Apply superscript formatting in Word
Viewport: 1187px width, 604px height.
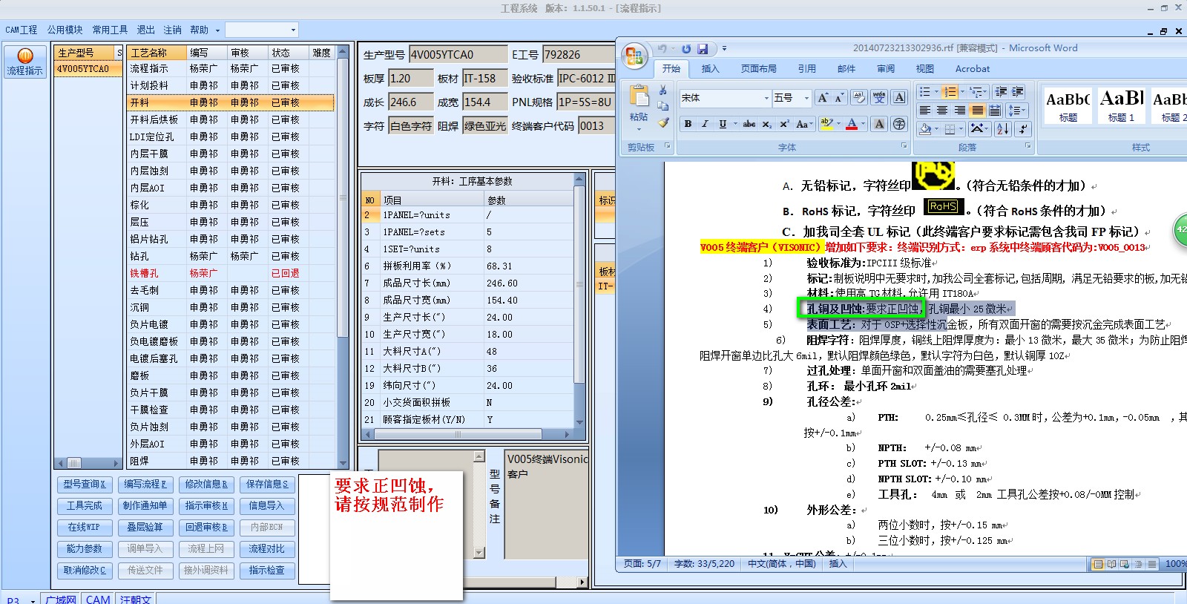point(784,124)
